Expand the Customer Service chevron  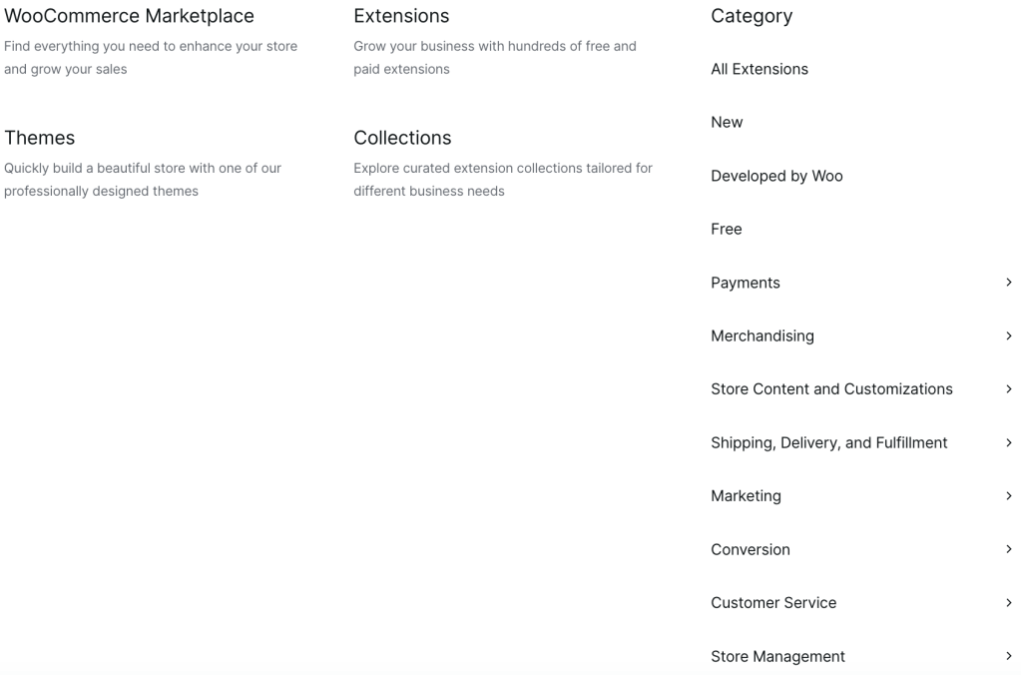pos(1009,603)
